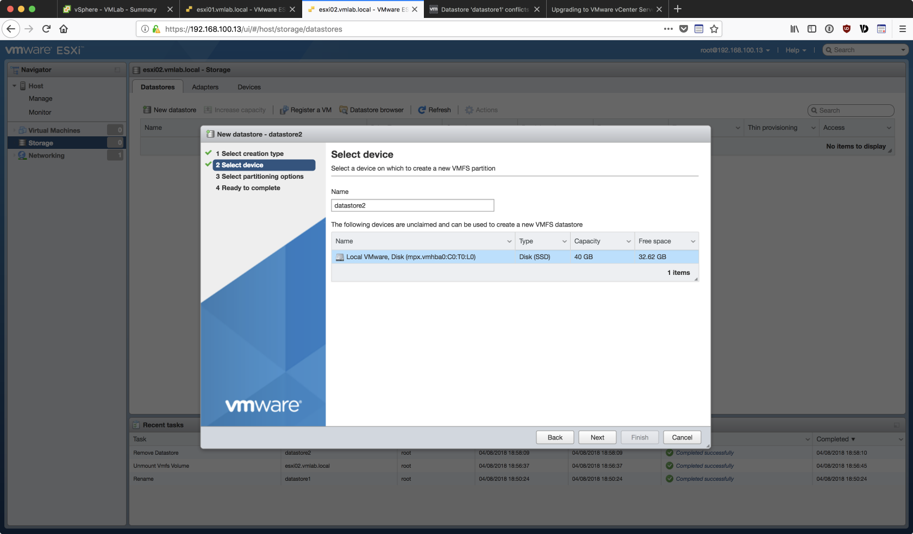Select the Local VMware Disk row
913x534 pixels.
(411, 257)
